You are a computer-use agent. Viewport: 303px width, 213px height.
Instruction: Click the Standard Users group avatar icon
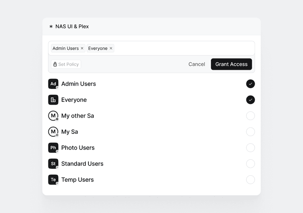(53, 164)
